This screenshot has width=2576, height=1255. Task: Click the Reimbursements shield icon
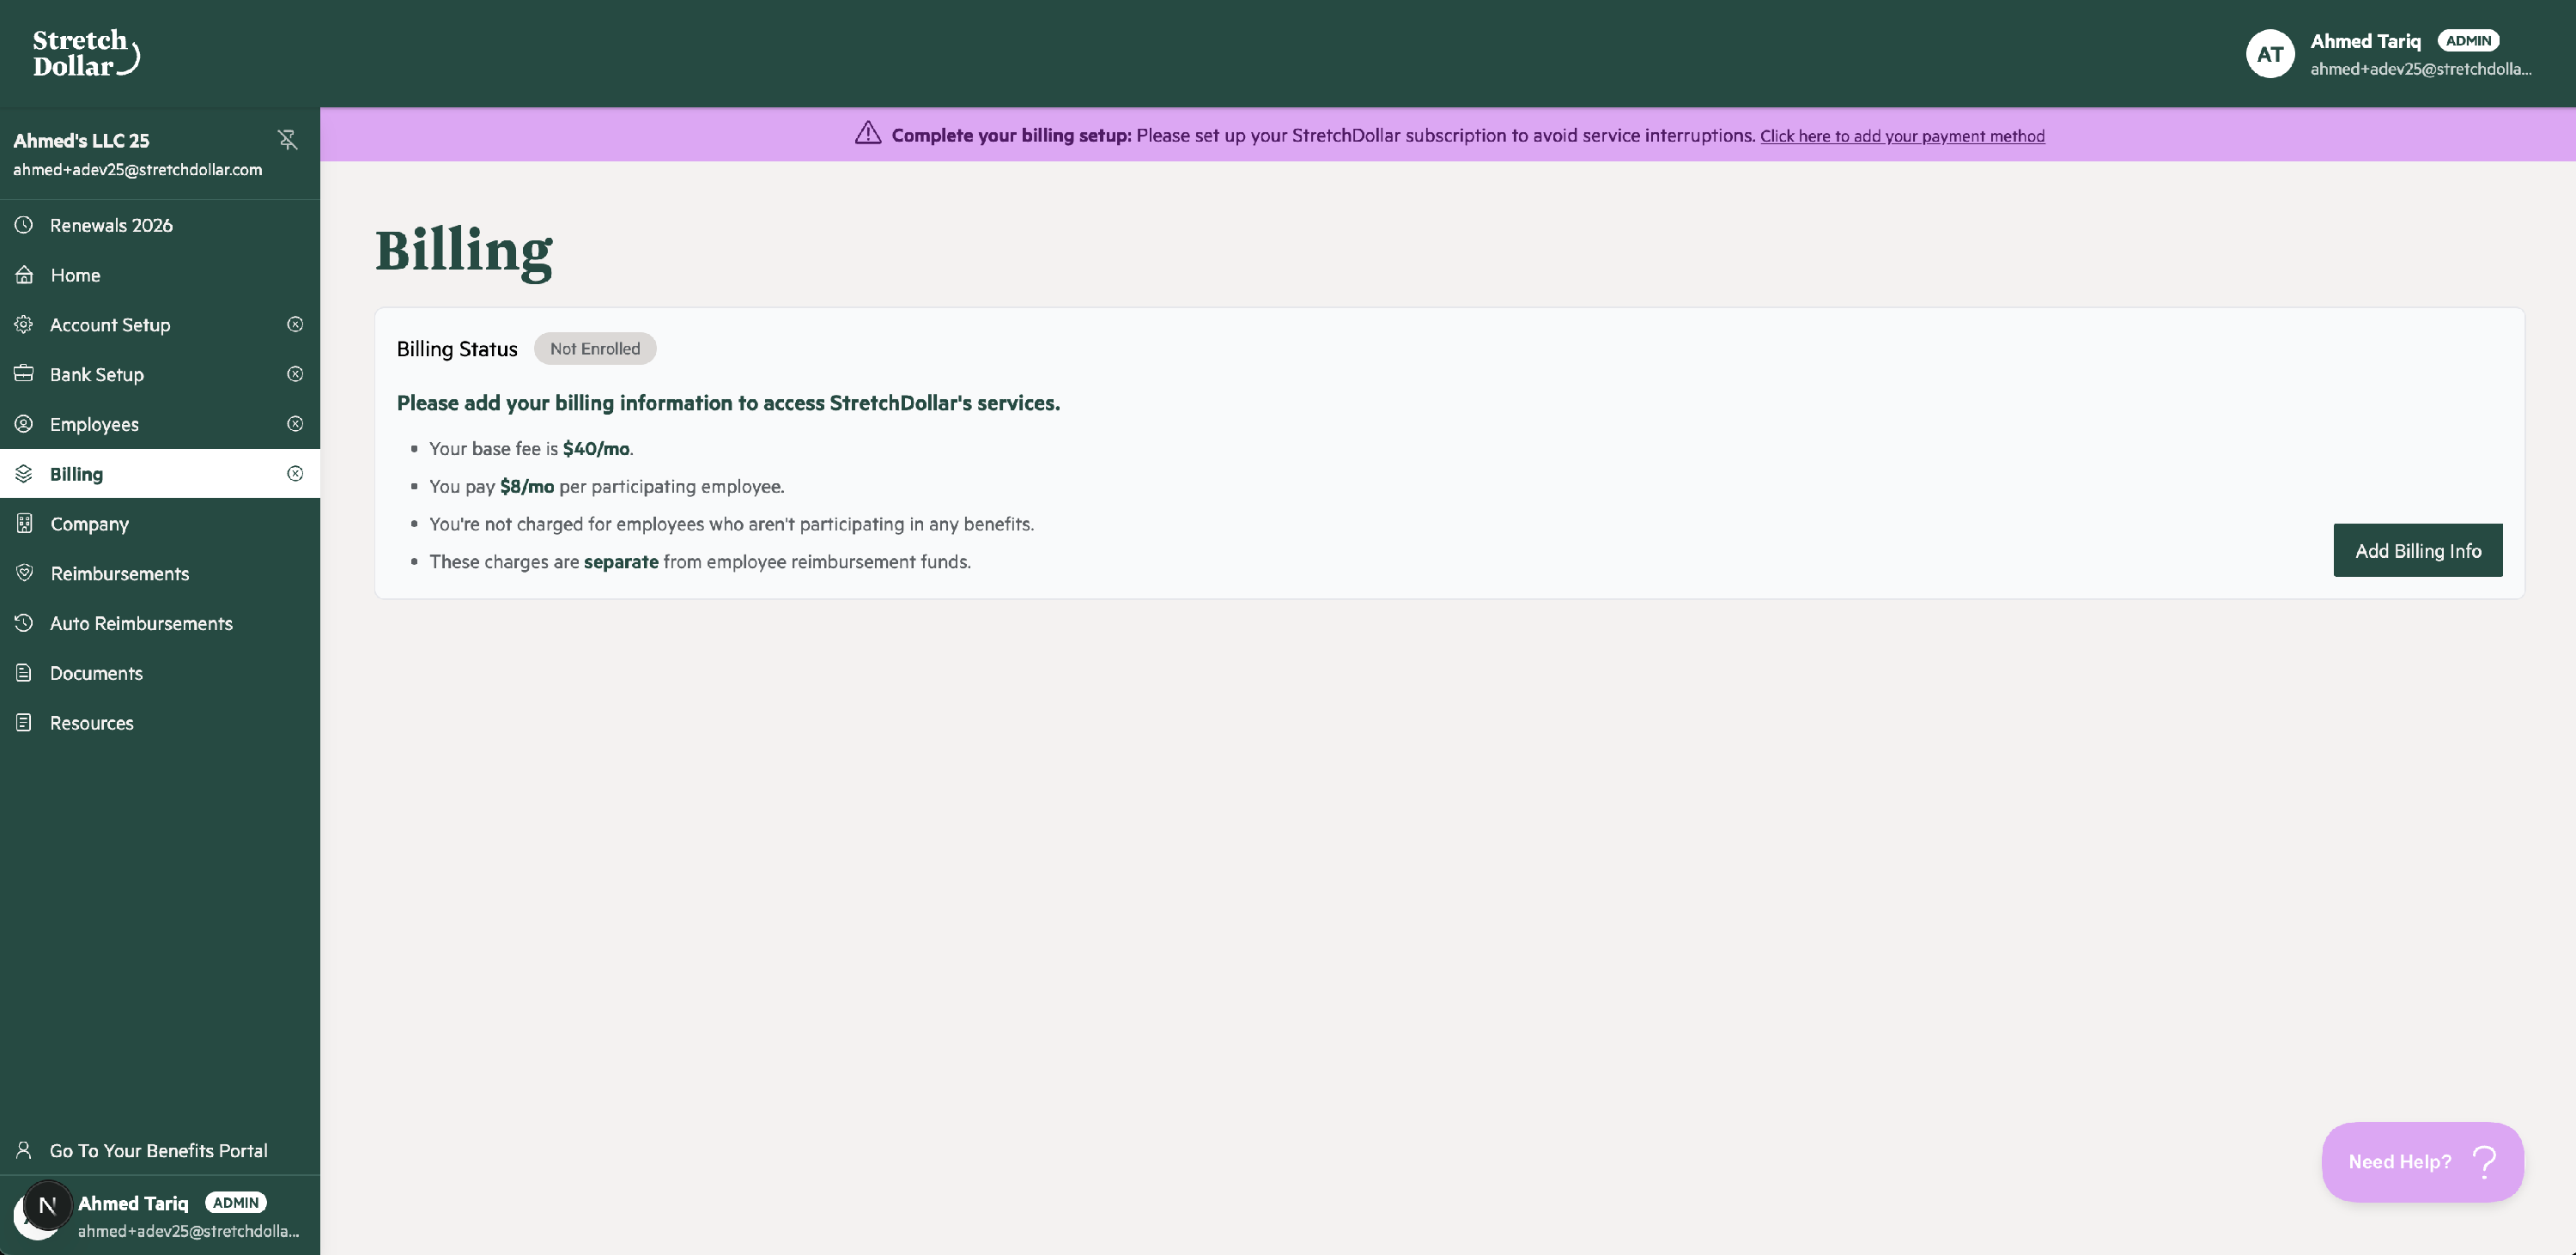[24, 573]
